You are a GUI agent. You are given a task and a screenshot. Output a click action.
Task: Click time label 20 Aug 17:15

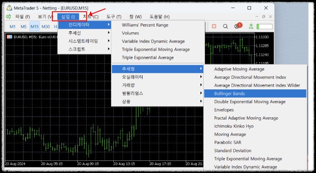tap(160, 164)
